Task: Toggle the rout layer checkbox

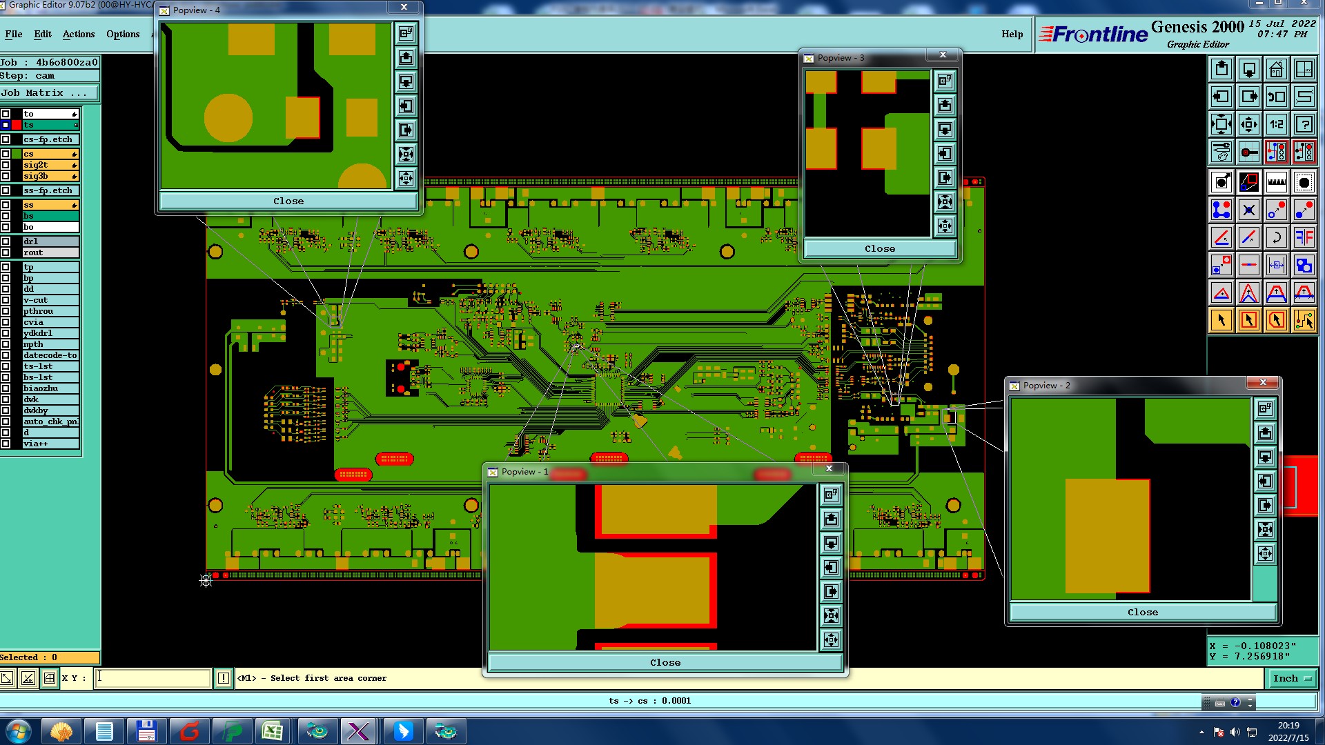Action: click(6, 252)
